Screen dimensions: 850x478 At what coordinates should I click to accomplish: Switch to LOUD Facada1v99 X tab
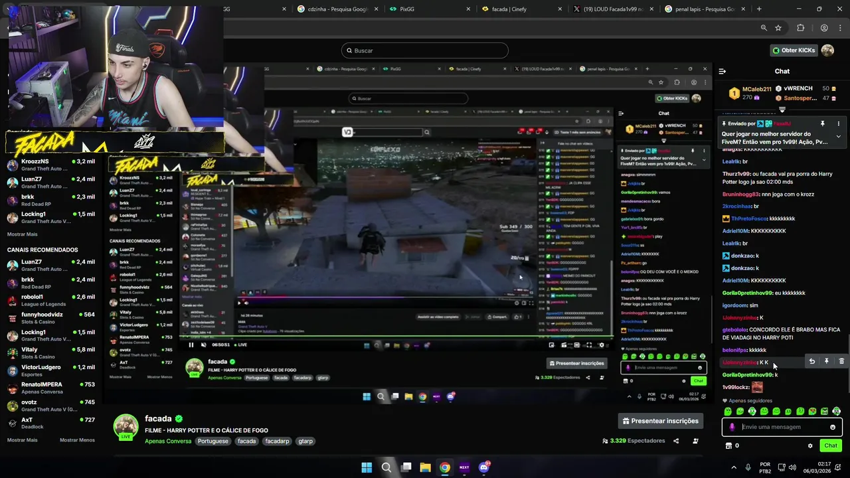pyautogui.click(x=612, y=9)
